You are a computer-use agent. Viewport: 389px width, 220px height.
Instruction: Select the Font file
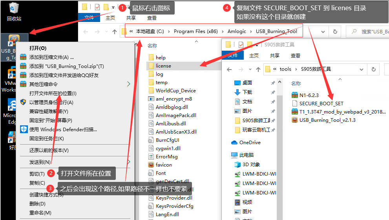157,173
